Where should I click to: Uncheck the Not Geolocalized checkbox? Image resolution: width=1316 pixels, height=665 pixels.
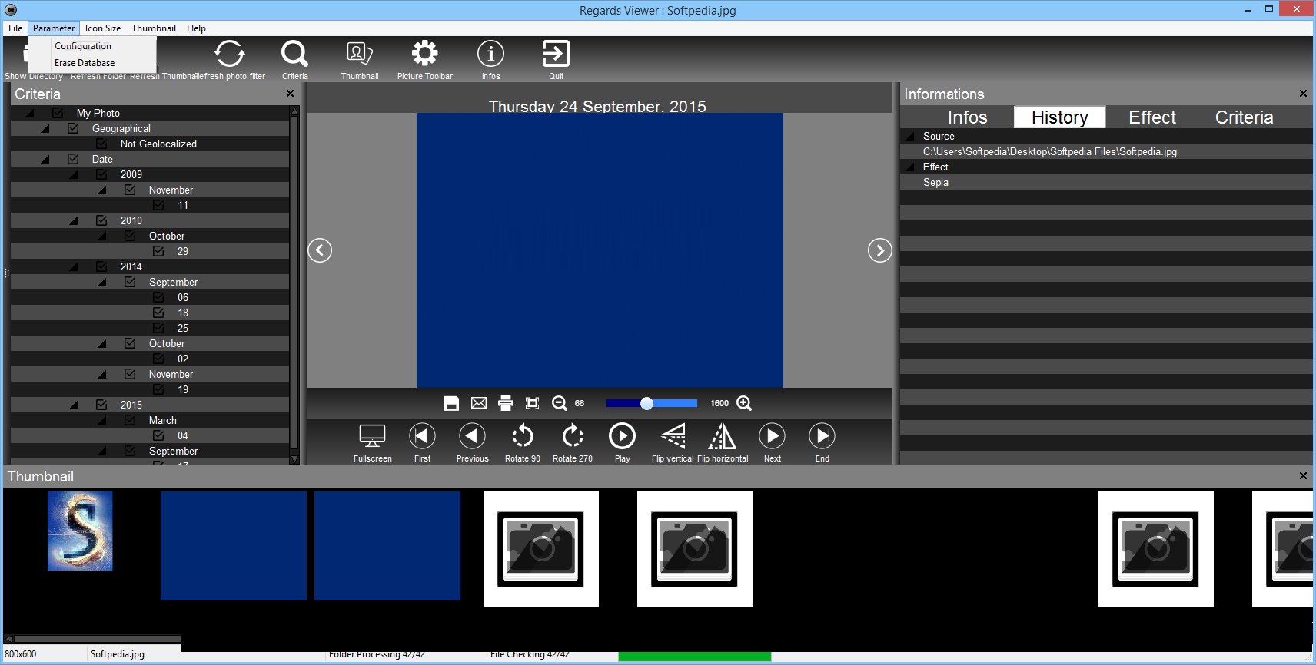point(101,144)
